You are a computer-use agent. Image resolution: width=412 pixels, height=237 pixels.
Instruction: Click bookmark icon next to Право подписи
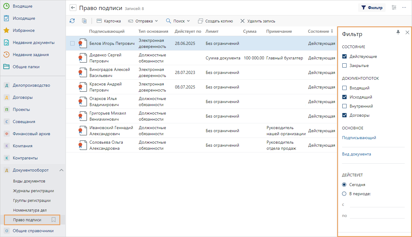click(x=54, y=220)
